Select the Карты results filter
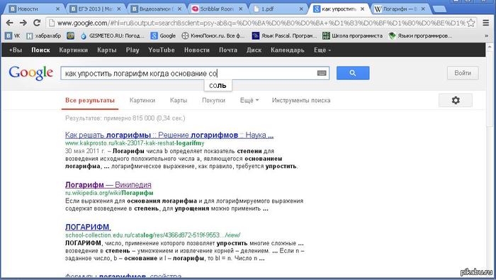Screen dimensions: 496x280 pos(179,100)
